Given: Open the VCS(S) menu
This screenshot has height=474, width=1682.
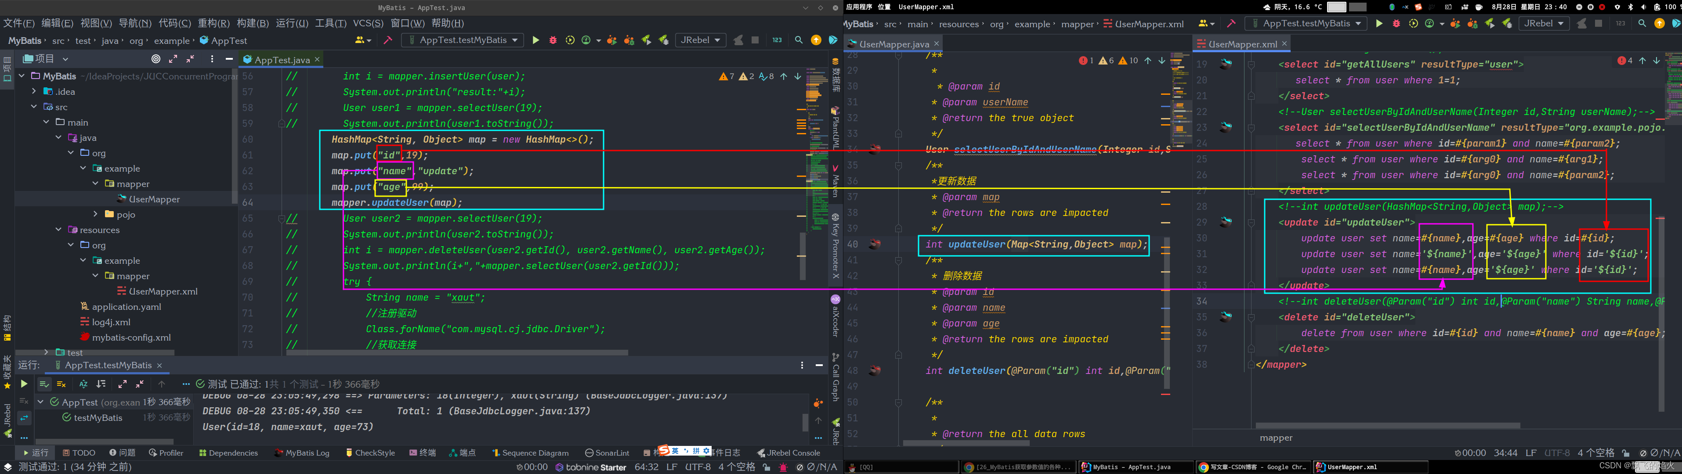Looking at the screenshot, I should pyautogui.click(x=368, y=23).
